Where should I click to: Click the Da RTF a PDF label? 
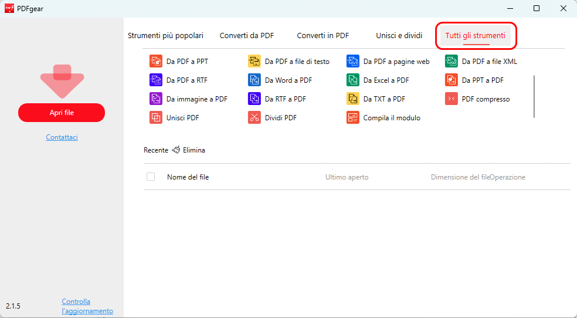click(x=286, y=99)
